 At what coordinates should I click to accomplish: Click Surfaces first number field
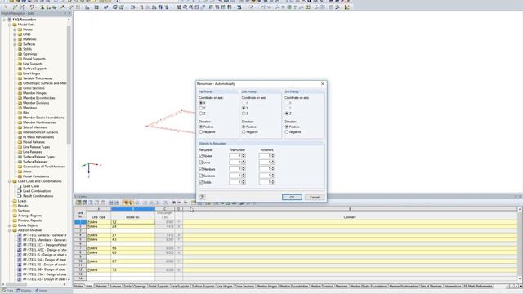(235, 176)
